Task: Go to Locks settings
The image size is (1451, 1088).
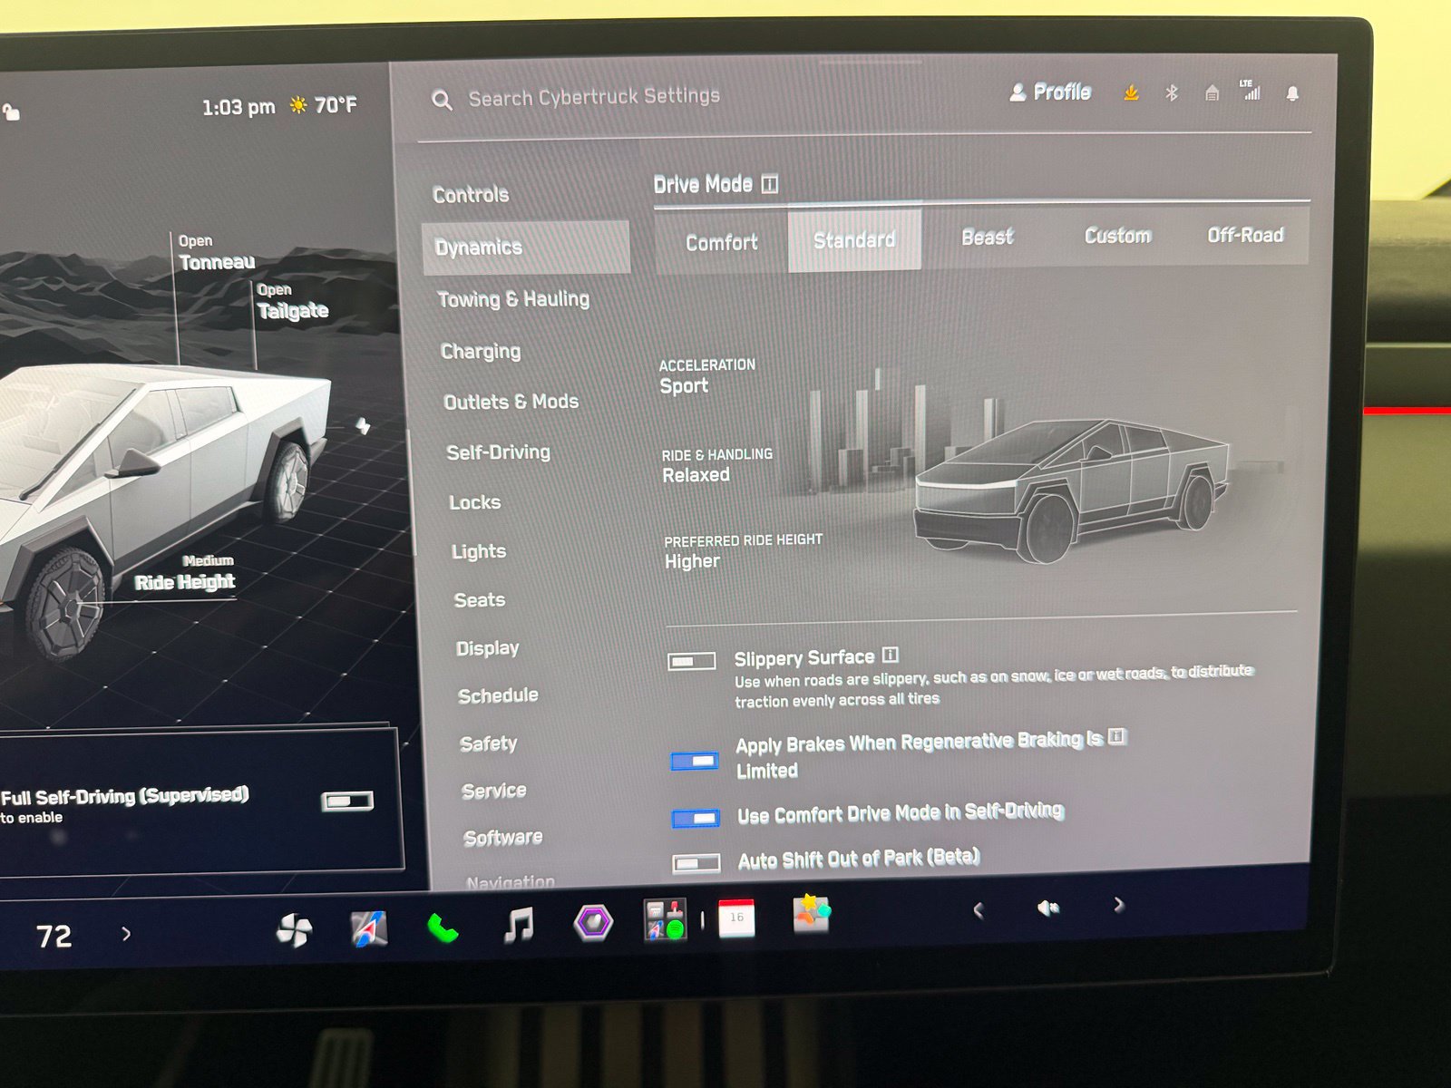Action: (475, 502)
